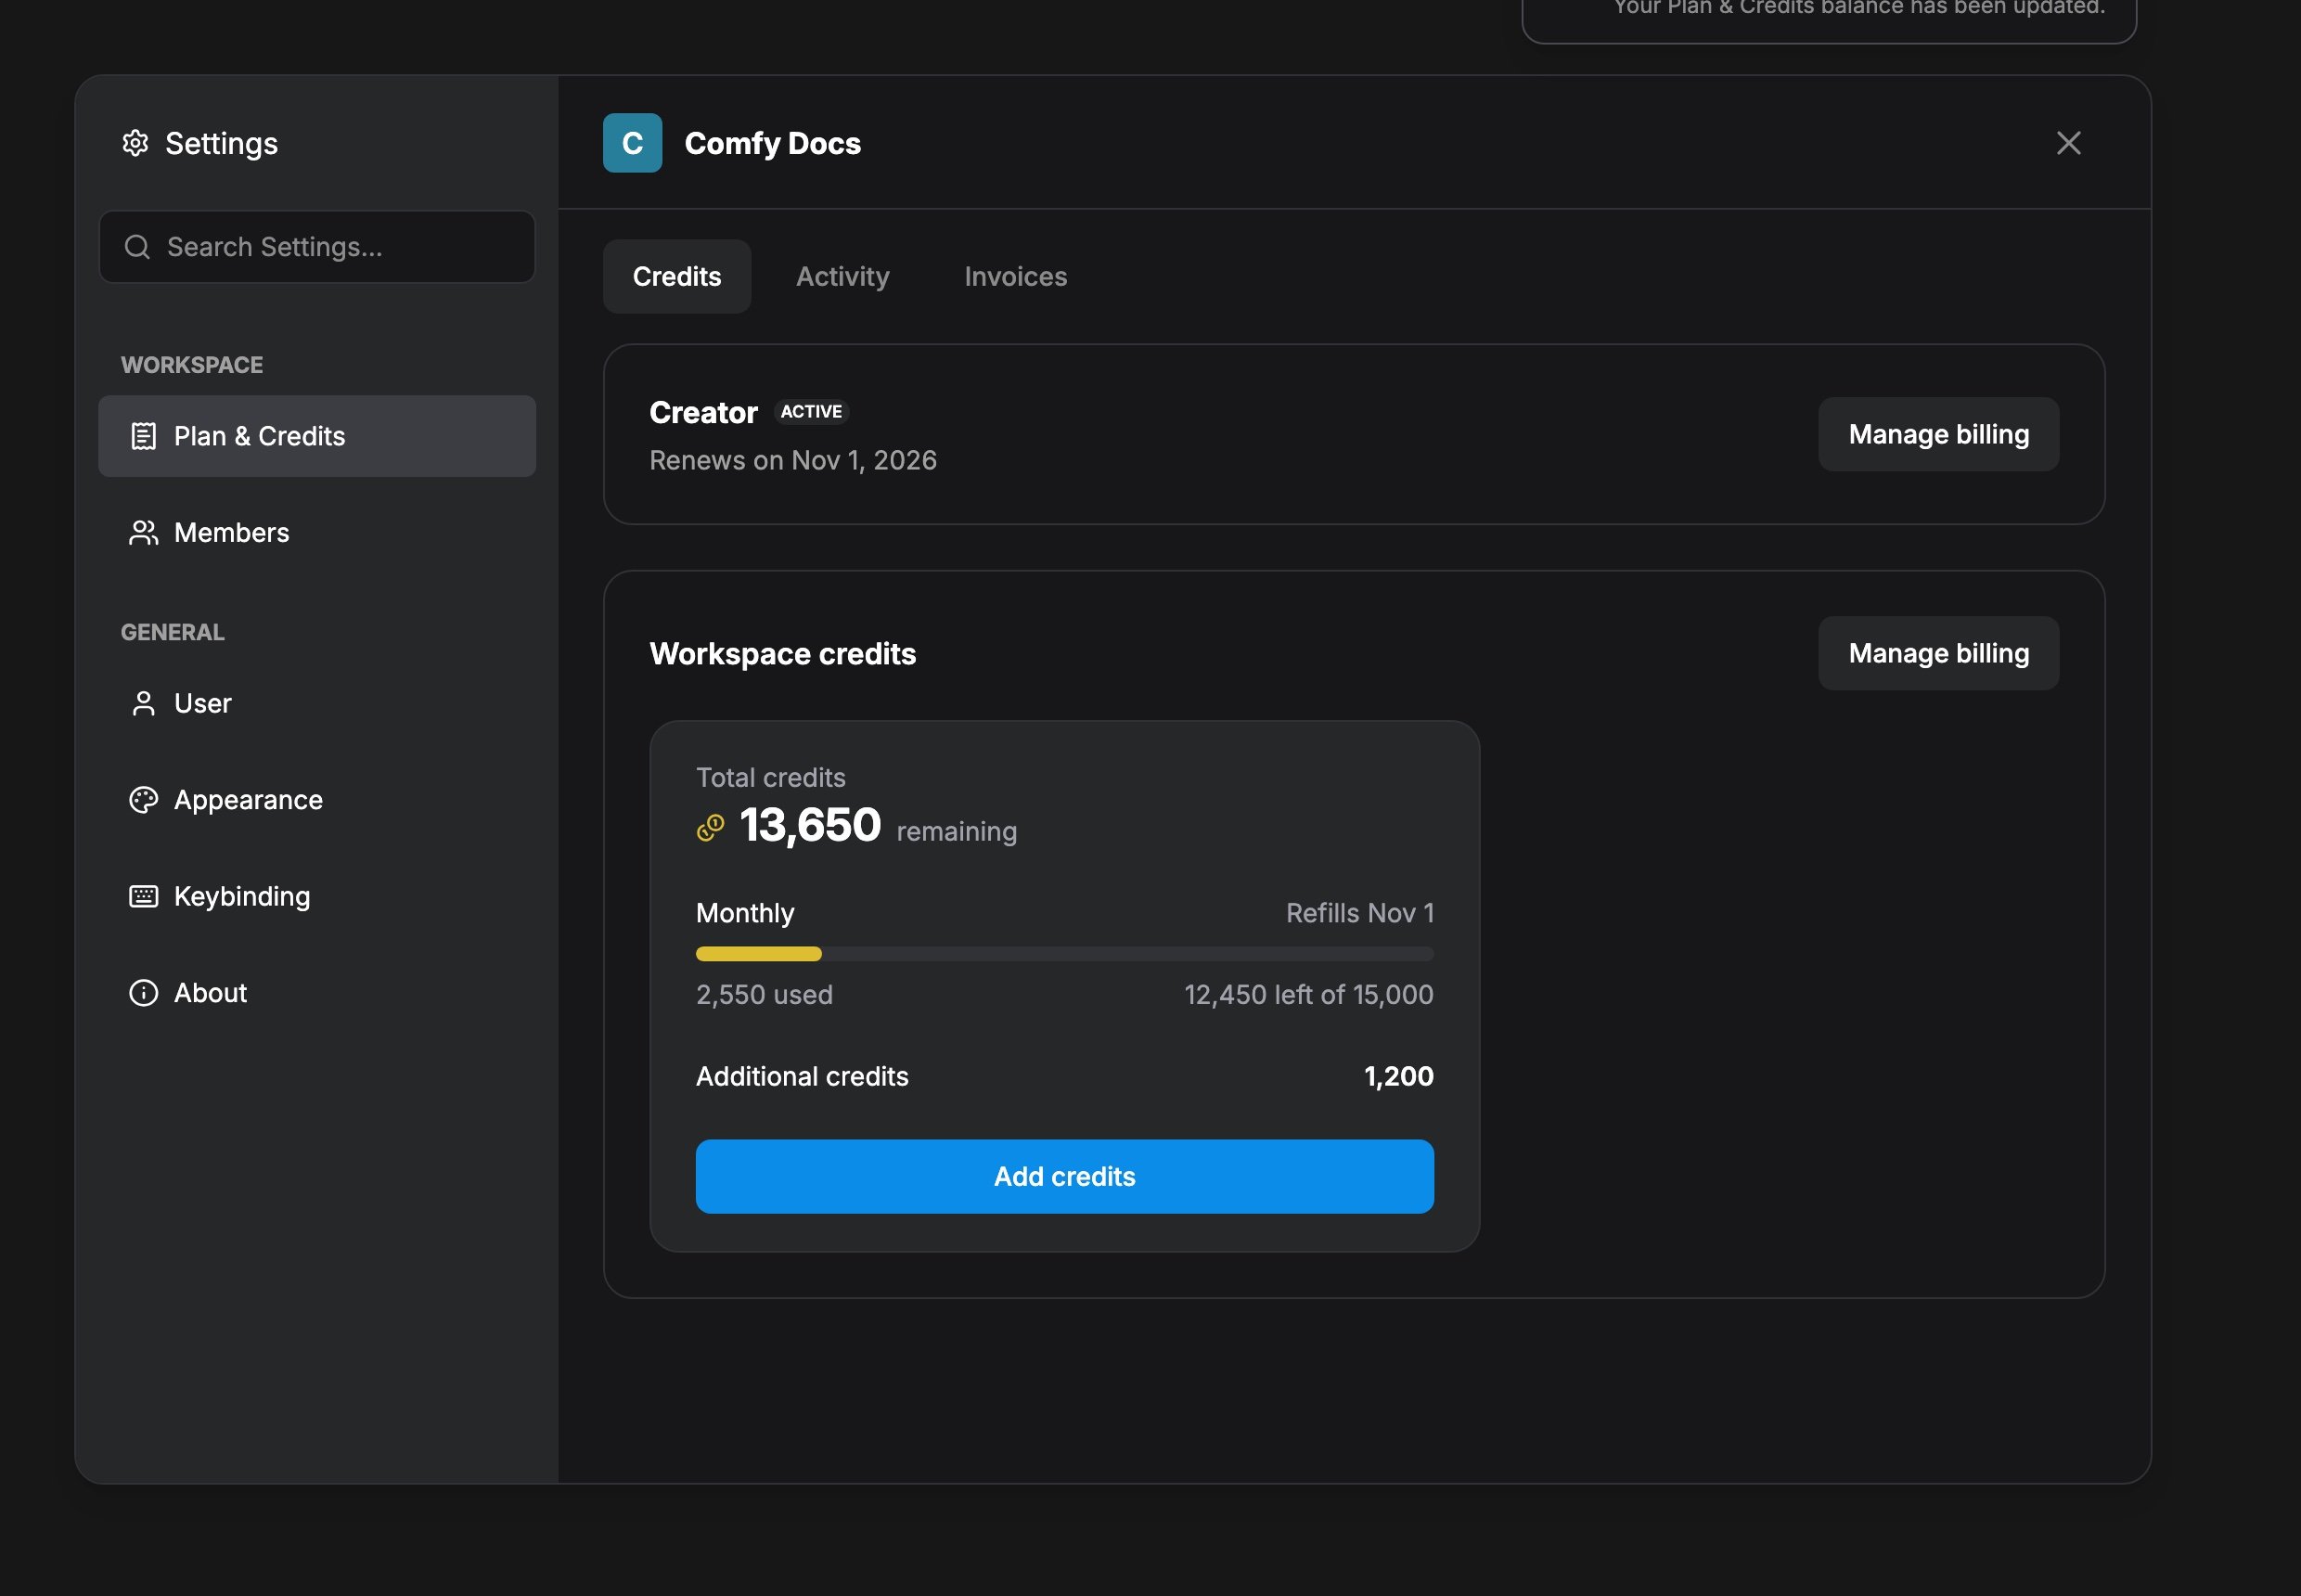2301x1596 pixels.
Task: Click the Comfy Docs workspace title
Action: tap(772, 143)
